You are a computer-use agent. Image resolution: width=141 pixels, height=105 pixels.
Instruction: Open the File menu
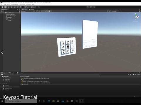1,5
